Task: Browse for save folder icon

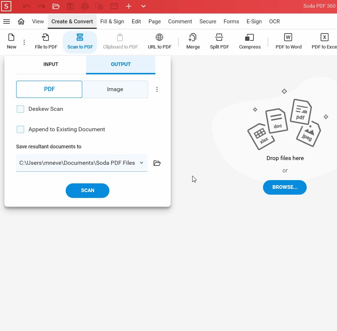Action: (x=157, y=163)
